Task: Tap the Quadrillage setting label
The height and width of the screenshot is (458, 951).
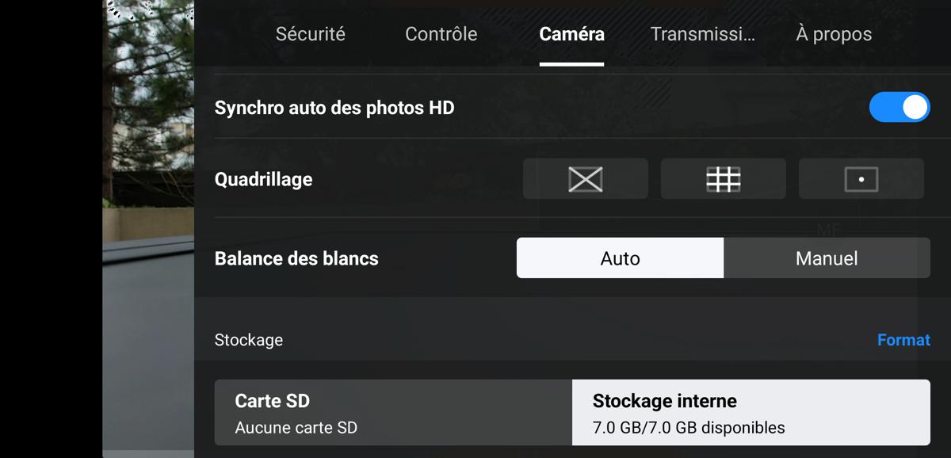Action: point(263,179)
